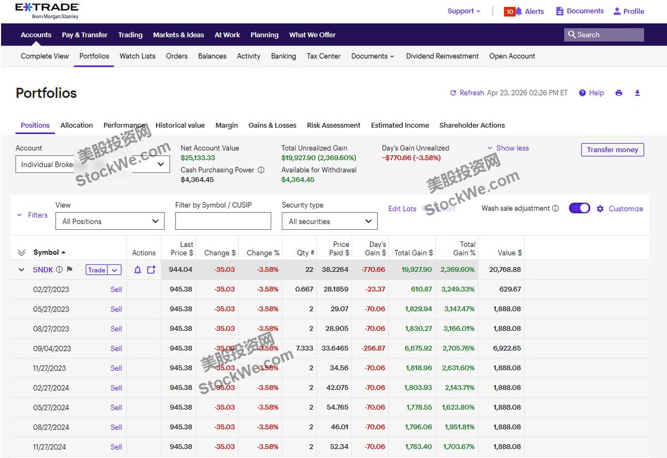
Task: Click the SNDK flag icon
Action: [69, 270]
